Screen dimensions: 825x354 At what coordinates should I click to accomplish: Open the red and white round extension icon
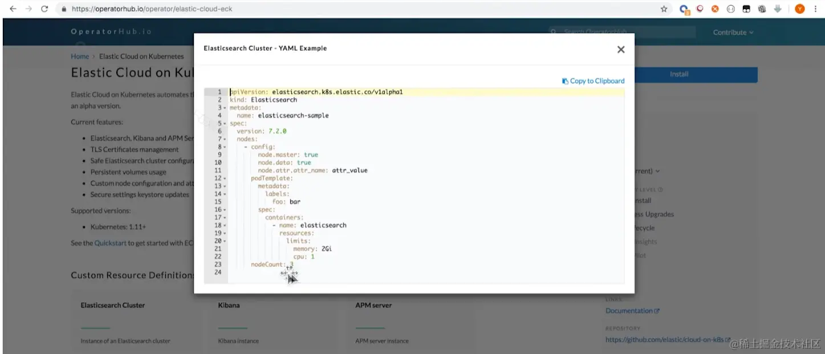tap(700, 9)
